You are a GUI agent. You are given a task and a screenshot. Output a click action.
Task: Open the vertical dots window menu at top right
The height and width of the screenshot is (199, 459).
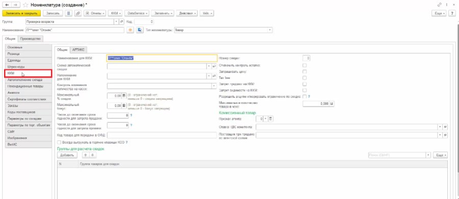coord(447,5)
